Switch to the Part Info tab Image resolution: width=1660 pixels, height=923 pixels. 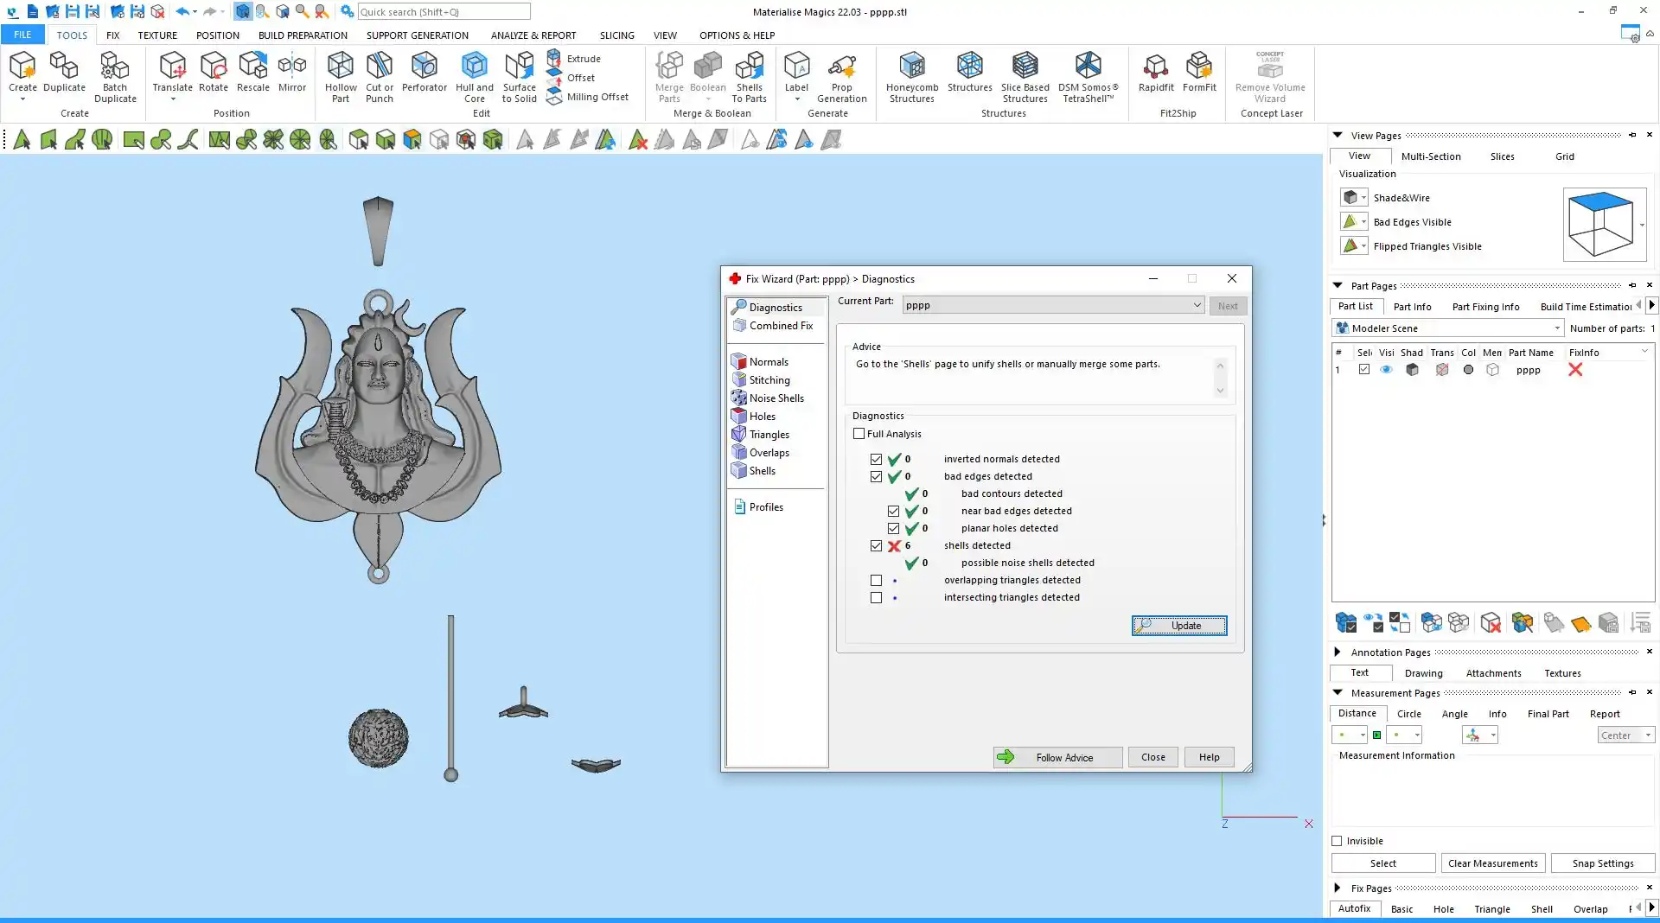point(1412,307)
